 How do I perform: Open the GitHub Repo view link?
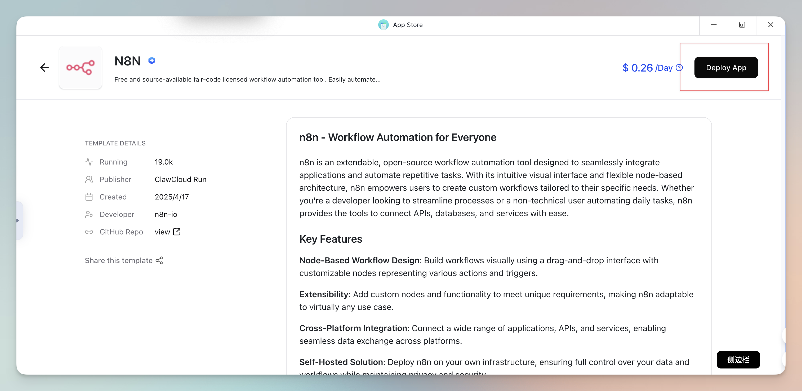pos(167,232)
